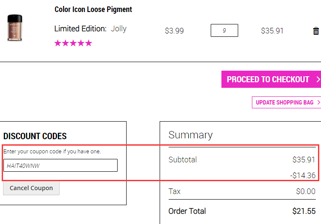Cancel the applied coupon
321x224 pixels.
[31, 188]
